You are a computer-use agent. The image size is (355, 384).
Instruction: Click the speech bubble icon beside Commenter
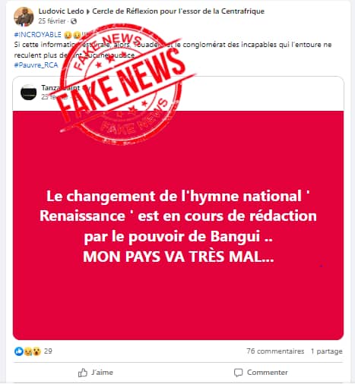point(238,373)
